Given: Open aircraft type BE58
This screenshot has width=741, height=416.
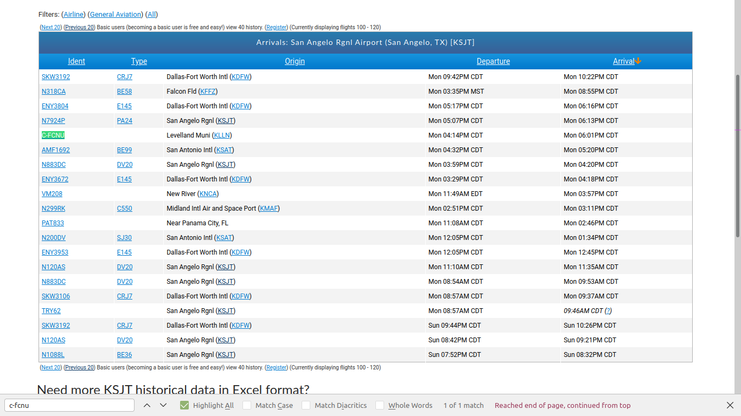Looking at the screenshot, I should tap(124, 92).
